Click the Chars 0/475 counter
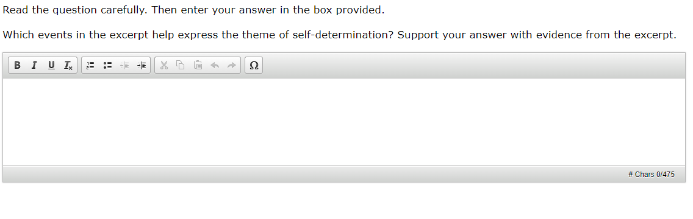 [x=651, y=175]
